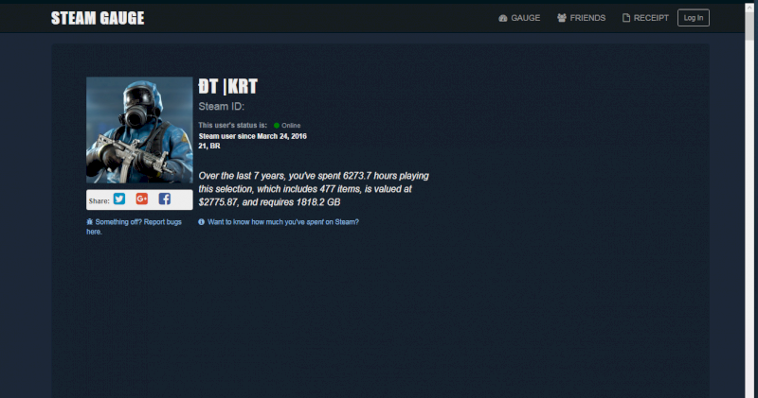
Task: Click the receipt document icon
Action: tap(626, 18)
